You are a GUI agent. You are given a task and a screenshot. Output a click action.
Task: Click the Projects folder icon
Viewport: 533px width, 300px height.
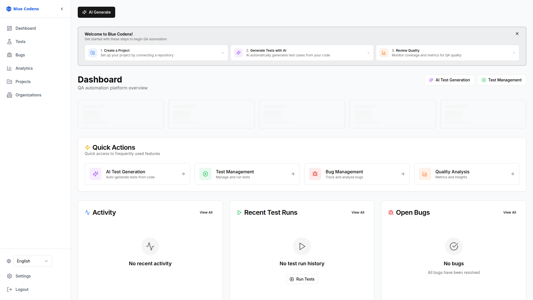click(9, 82)
